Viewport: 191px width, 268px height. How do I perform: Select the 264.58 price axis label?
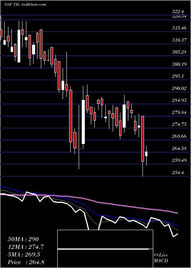[x=179, y=149]
